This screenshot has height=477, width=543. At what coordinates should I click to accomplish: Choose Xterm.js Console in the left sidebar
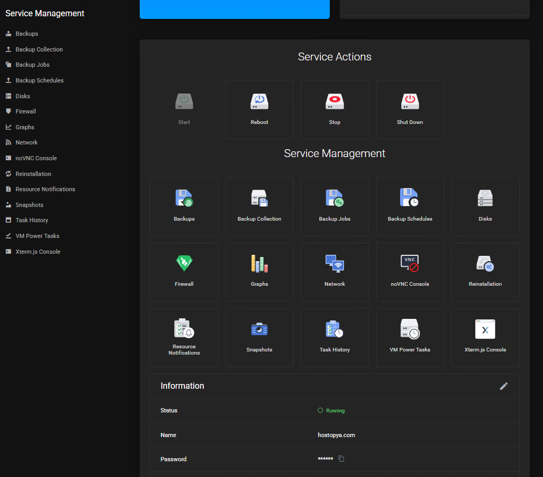point(33,252)
